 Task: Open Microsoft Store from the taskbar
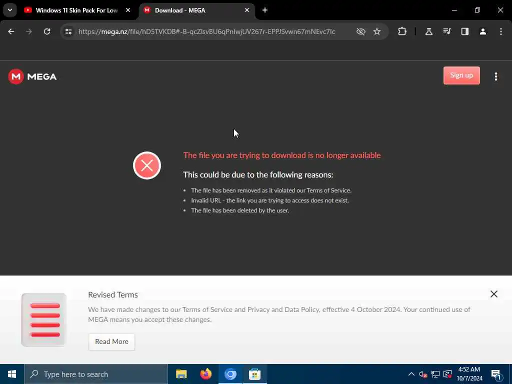[x=254, y=374]
